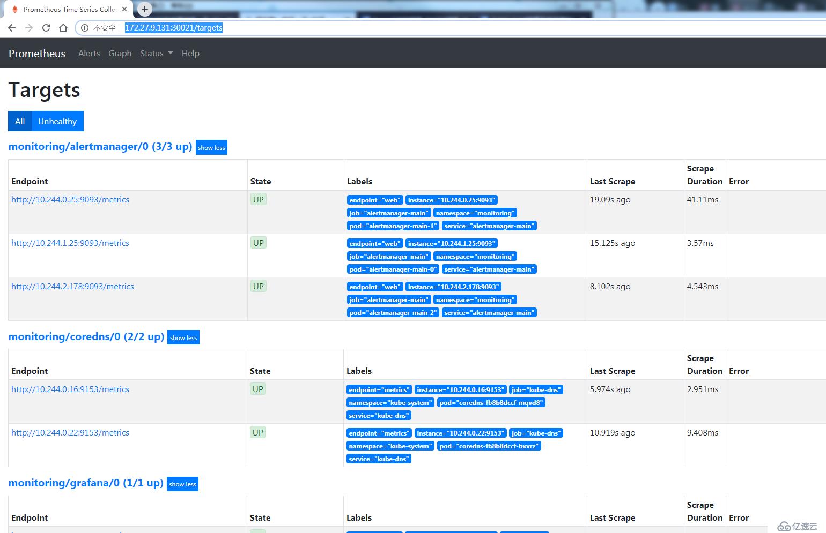Collapse alertmanager section with show less
The width and height of the screenshot is (826, 533).
[211, 148]
